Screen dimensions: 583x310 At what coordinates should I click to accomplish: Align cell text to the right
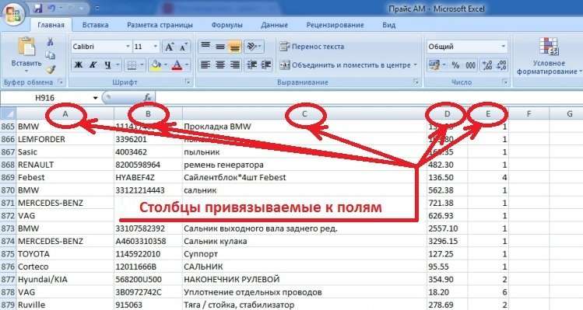pyautogui.click(x=234, y=65)
